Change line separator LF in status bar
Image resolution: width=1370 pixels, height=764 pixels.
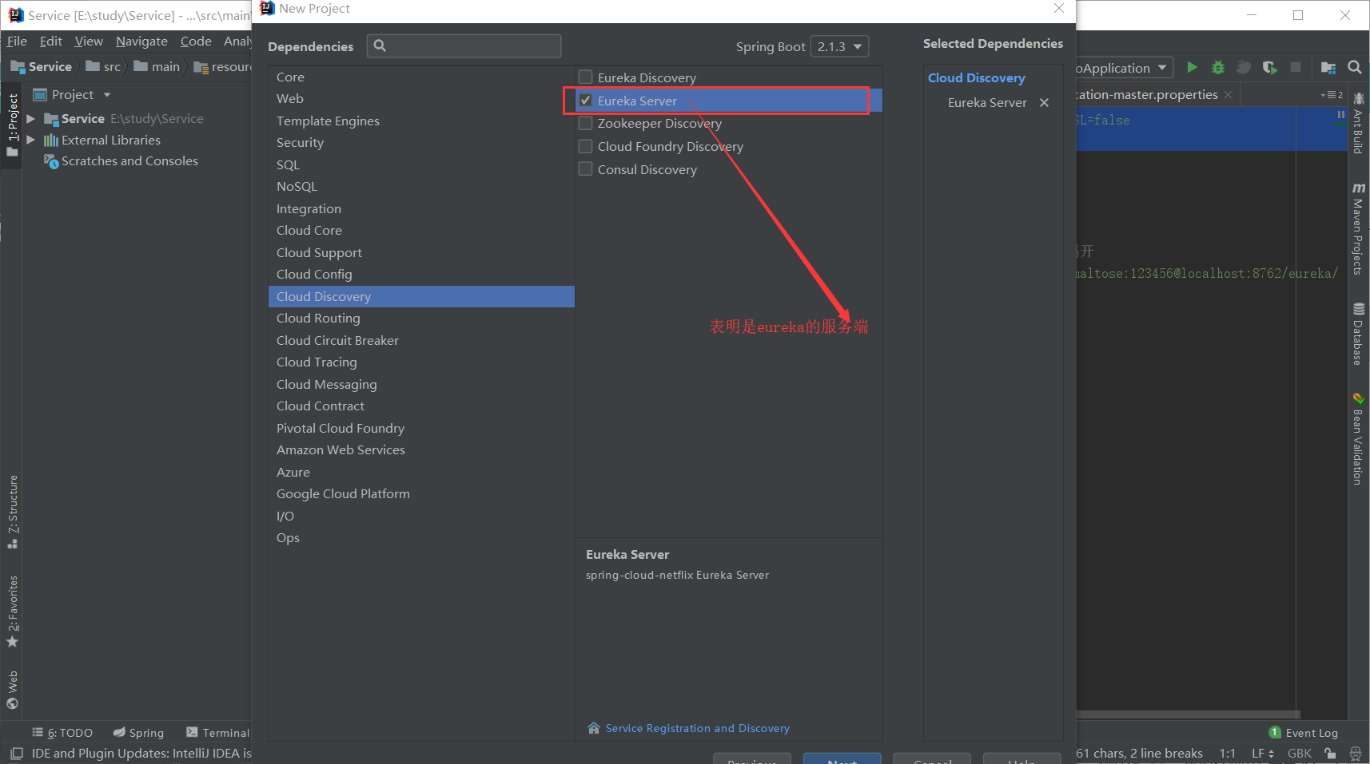point(1263,754)
